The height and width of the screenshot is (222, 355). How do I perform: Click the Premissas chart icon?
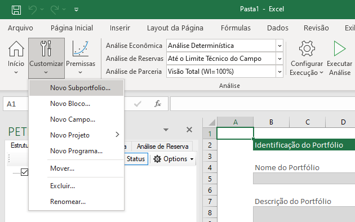tap(81, 48)
